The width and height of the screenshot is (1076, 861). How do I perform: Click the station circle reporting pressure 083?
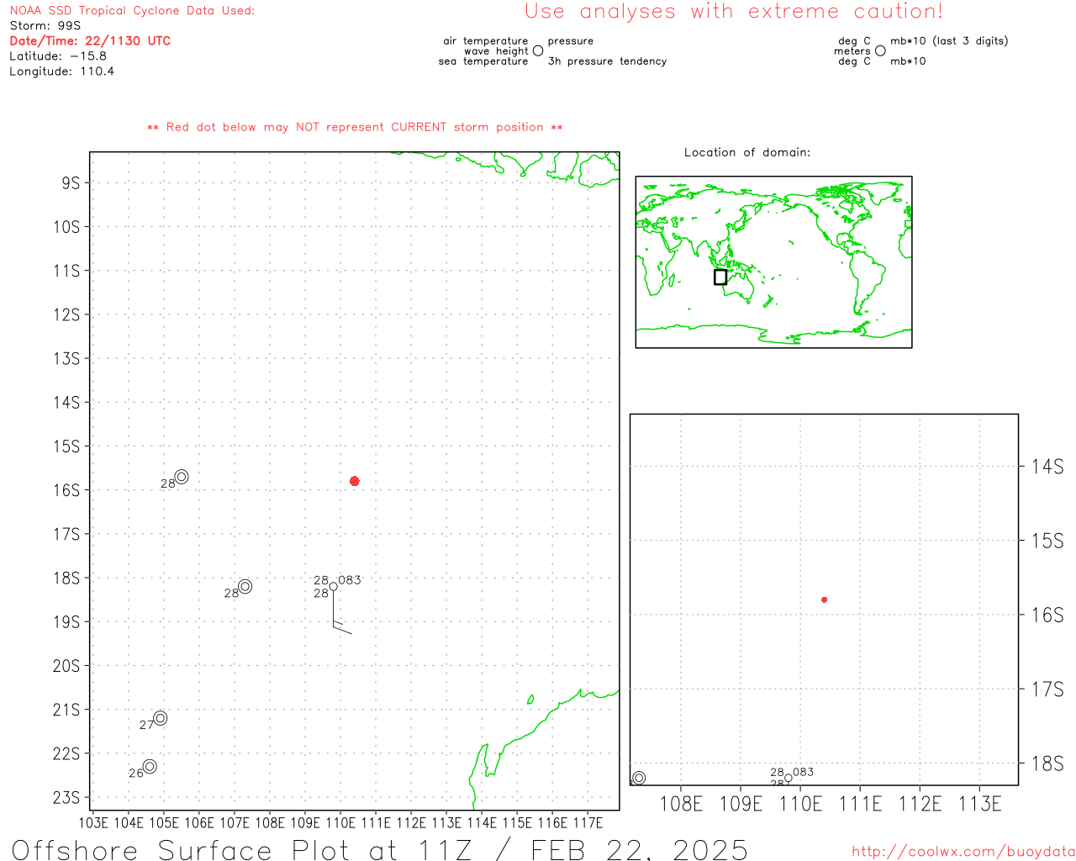tap(334, 587)
